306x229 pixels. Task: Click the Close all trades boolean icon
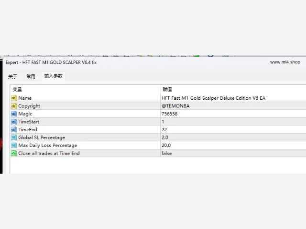(x=14, y=153)
